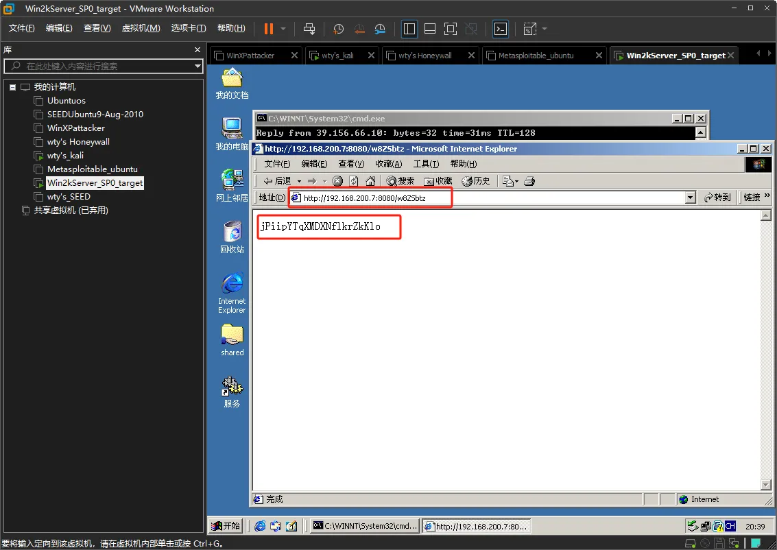The image size is (777, 550).
Task: Open the snapshot manager icon
Action: coord(380,29)
